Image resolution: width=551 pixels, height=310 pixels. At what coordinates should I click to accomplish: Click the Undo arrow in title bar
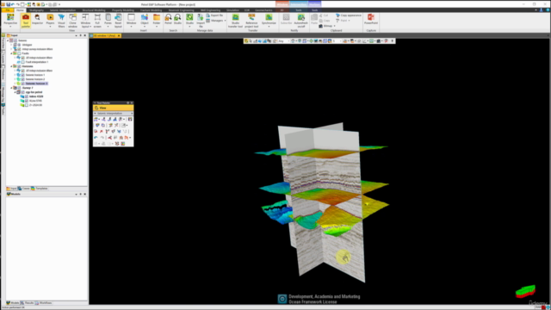pyautogui.click(x=13, y=4)
